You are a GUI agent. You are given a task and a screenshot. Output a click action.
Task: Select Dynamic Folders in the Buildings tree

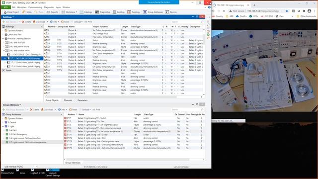point(15,31)
